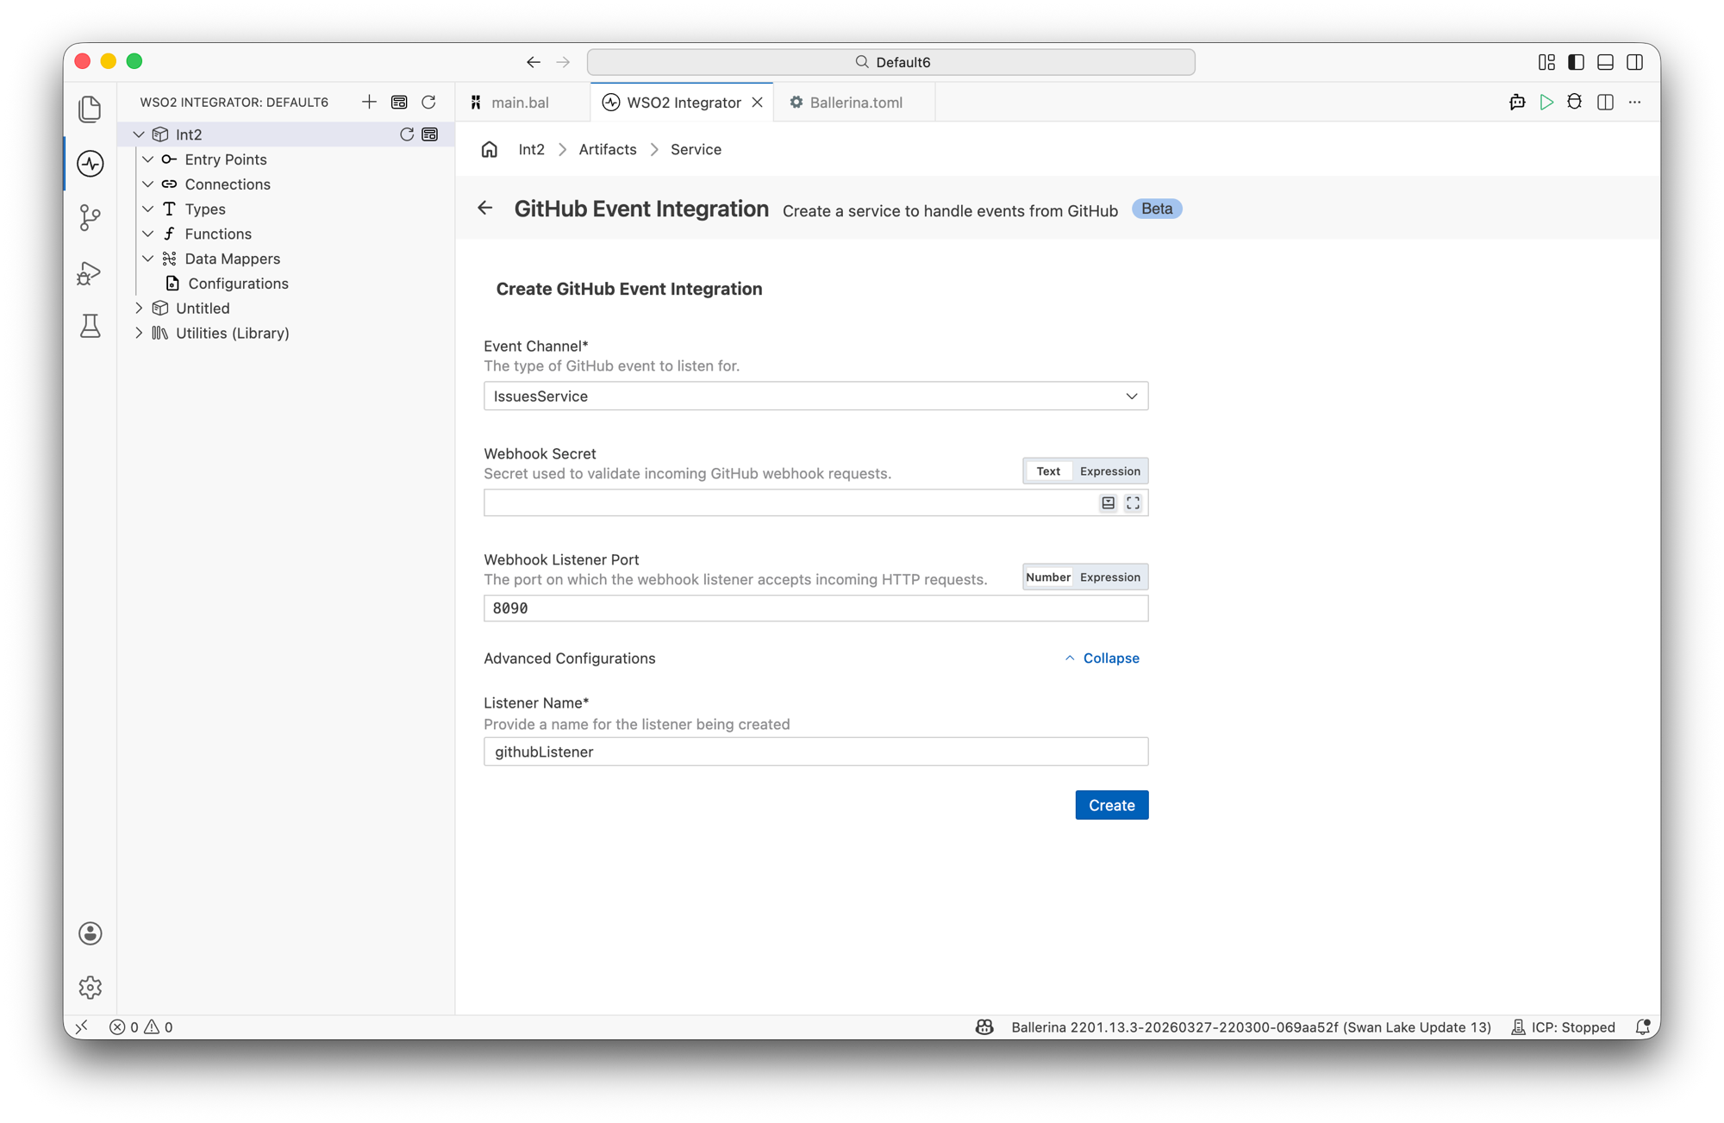Switch to Ballerina.toml tab
Image resolution: width=1724 pixels, height=1123 pixels.
point(855,102)
